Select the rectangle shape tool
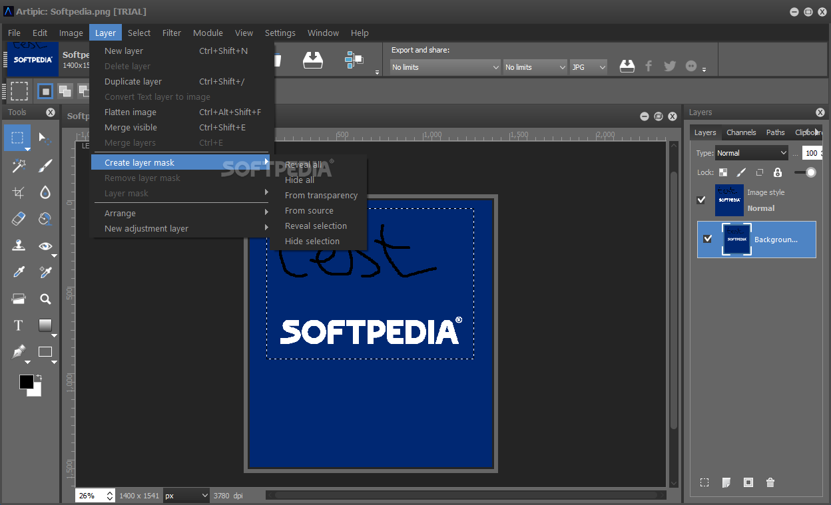 45,352
